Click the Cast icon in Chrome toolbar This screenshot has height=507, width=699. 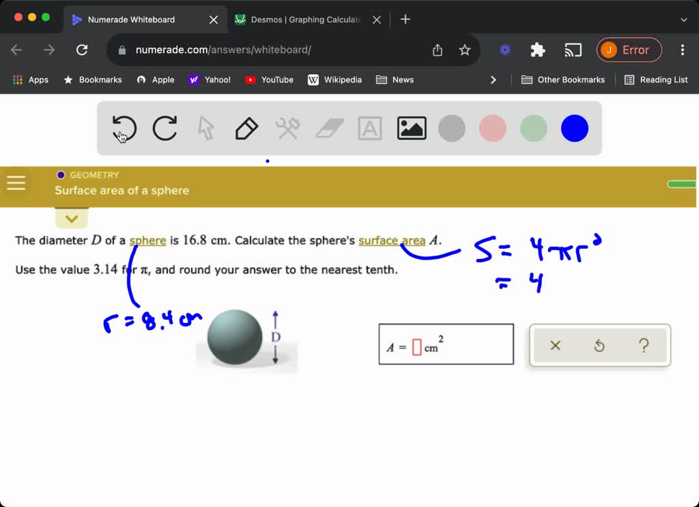point(573,50)
